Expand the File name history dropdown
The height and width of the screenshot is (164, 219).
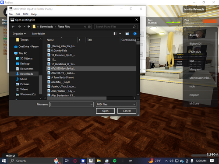pos(92,105)
